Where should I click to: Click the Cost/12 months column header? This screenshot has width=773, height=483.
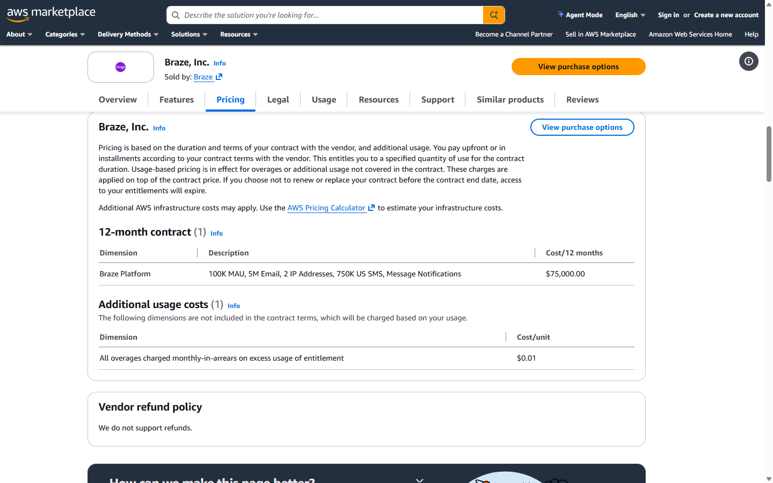pyautogui.click(x=574, y=253)
